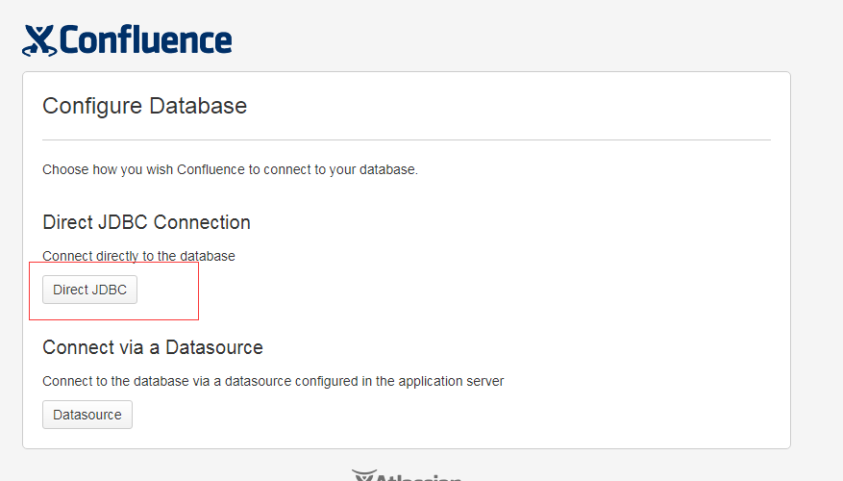Screen dimensions: 843x481
Task: Select the 'Direct JDBC Connection' heading
Action: [146, 222]
